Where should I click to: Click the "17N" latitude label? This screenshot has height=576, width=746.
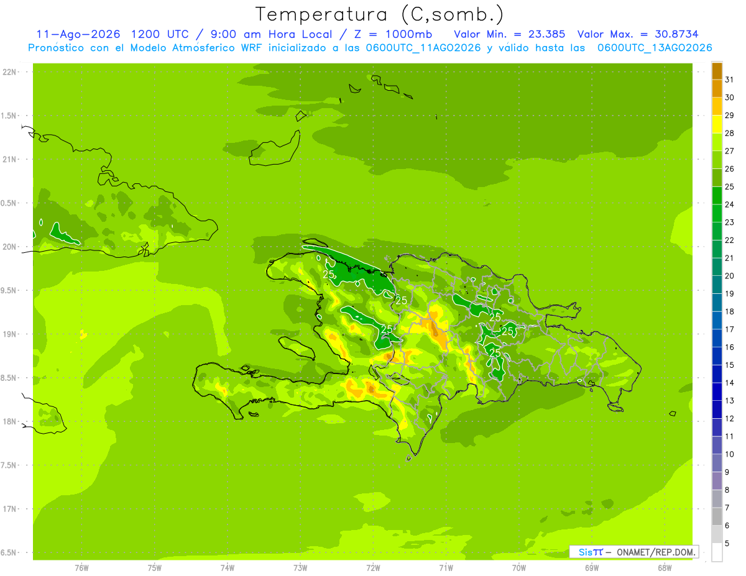[9, 509]
